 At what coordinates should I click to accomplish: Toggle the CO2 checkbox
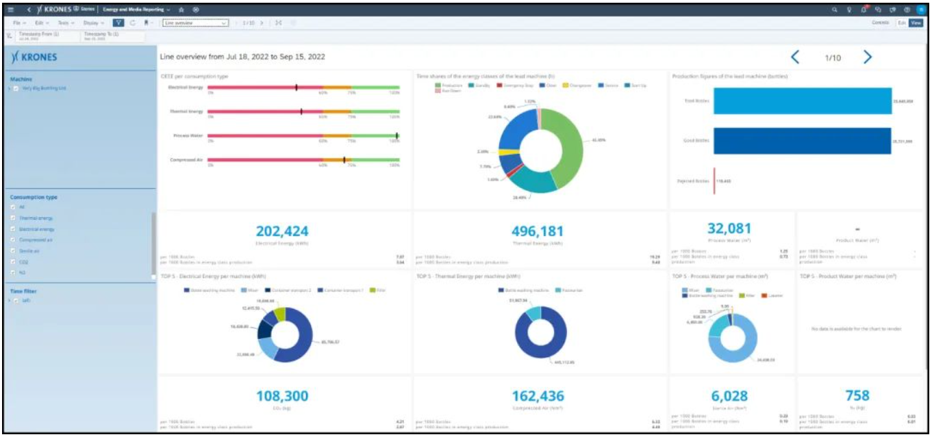tap(13, 262)
